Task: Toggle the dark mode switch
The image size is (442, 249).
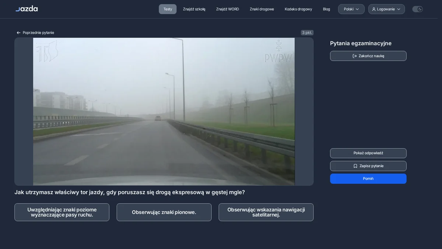Action: tap(417, 9)
